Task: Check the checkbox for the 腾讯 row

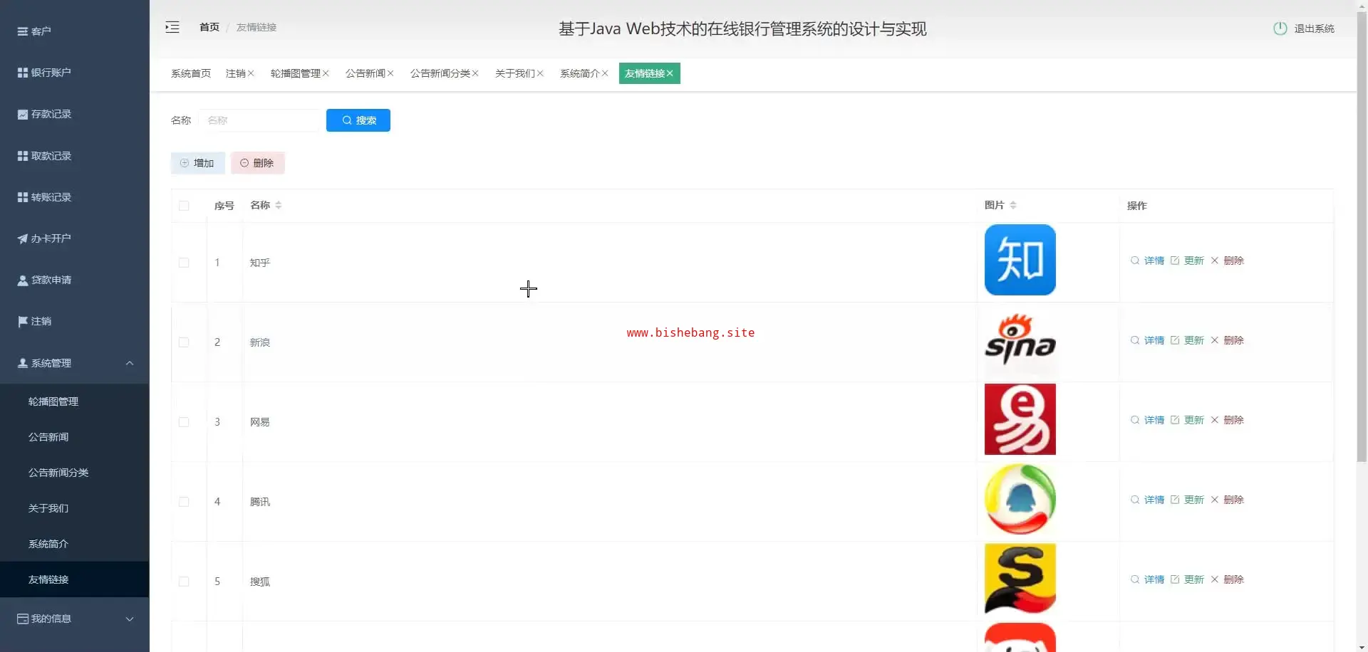Action: [x=184, y=502]
